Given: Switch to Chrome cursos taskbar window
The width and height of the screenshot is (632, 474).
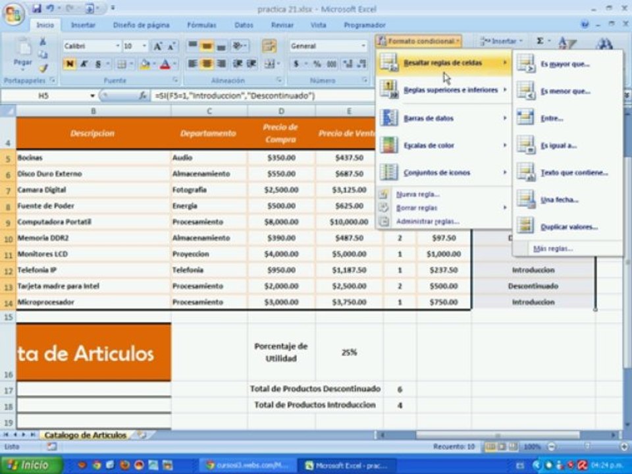Looking at the screenshot, I should click(247, 465).
